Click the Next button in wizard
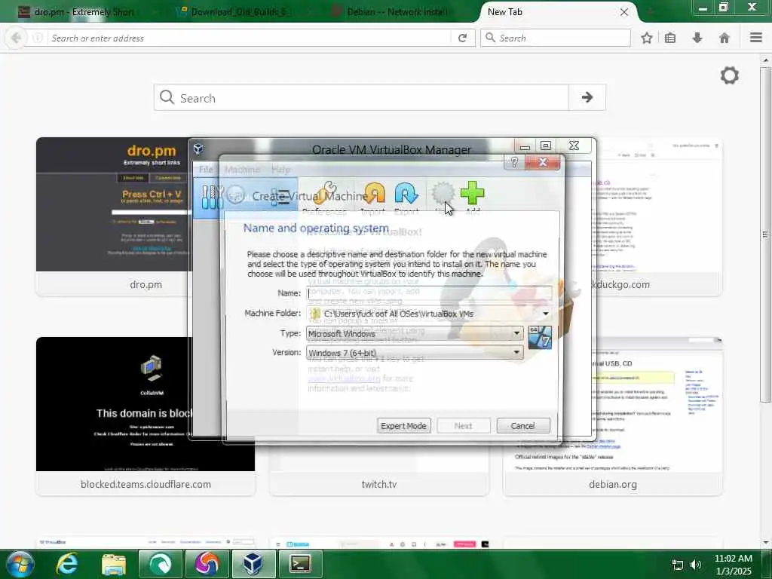Viewport: 772px width, 579px height. point(464,425)
